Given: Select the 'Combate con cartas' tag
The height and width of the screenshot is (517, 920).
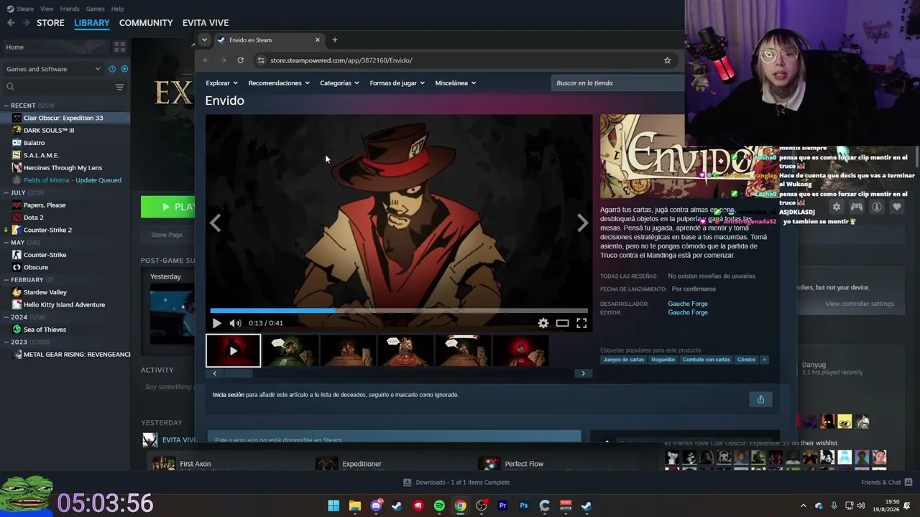Looking at the screenshot, I should [x=706, y=360].
